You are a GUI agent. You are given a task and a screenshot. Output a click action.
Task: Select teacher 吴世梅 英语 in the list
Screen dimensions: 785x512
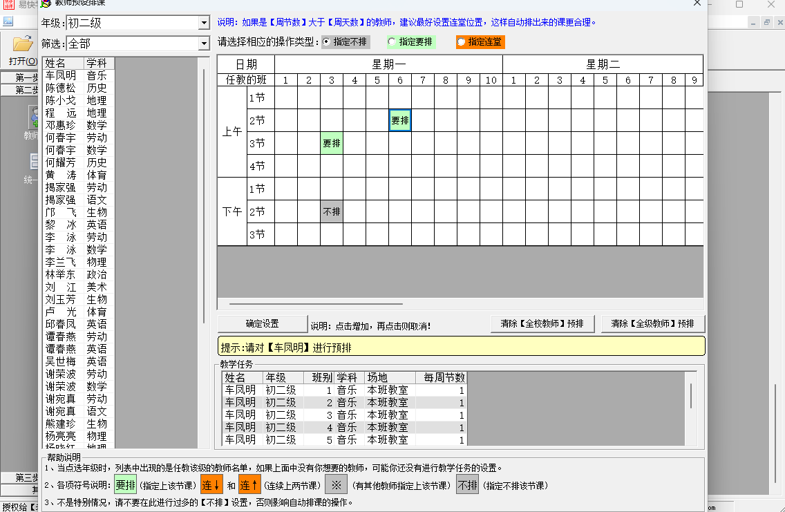(x=79, y=361)
